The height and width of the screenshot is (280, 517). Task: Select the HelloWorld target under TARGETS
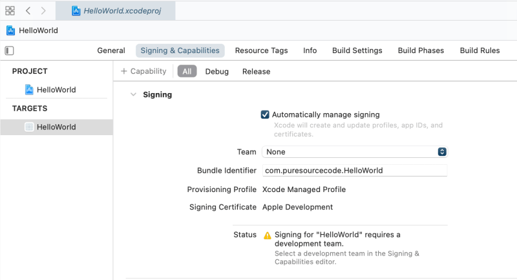click(56, 127)
